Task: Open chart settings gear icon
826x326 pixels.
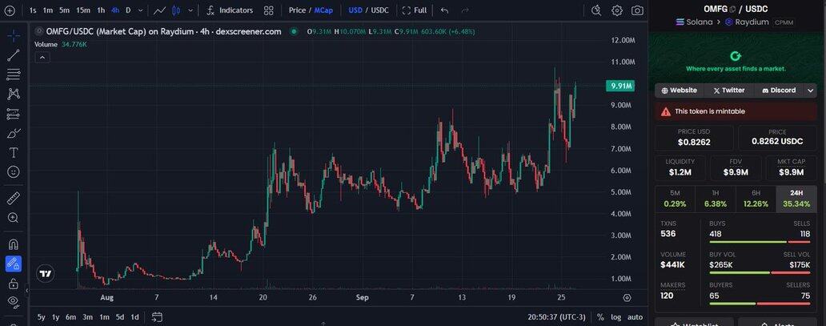Action: 617,10
